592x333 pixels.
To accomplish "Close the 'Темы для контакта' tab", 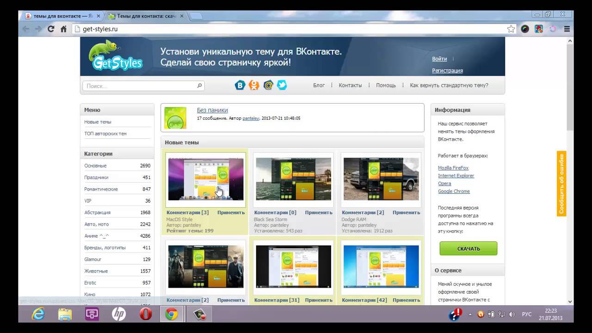I will (182, 16).
